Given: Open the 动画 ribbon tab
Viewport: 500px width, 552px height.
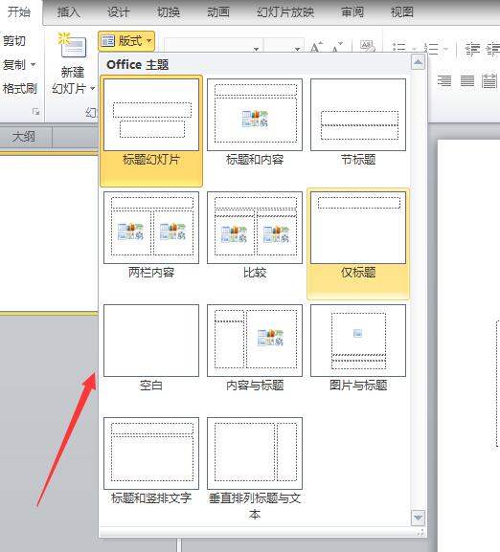Looking at the screenshot, I should [x=218, y=12].
